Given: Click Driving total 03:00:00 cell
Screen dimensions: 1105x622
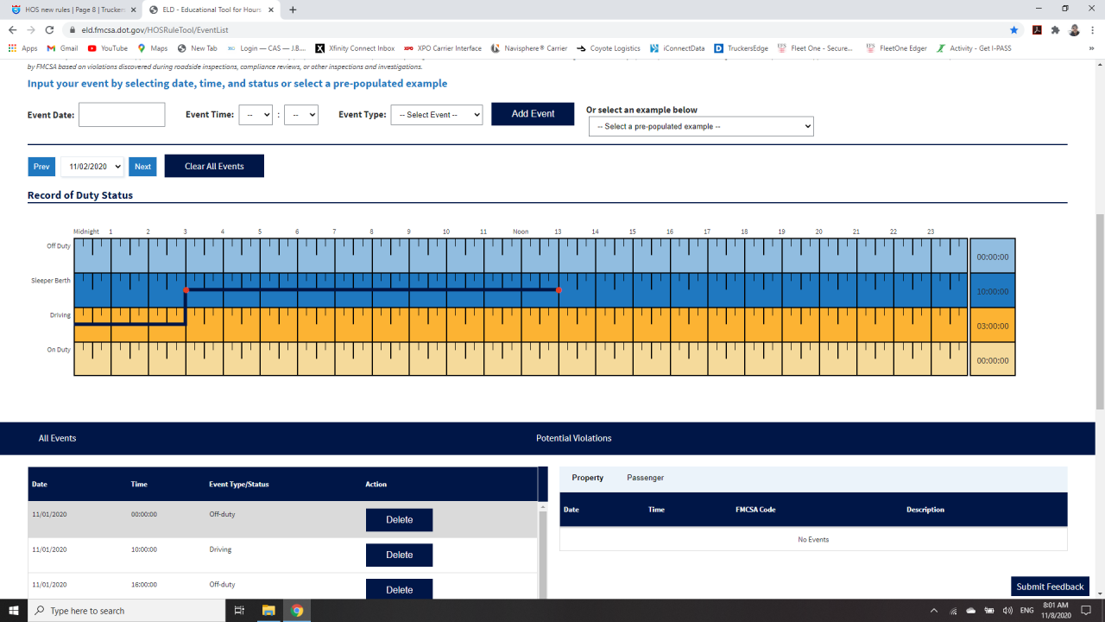Looking at the screenshot, I should [993, 327].
